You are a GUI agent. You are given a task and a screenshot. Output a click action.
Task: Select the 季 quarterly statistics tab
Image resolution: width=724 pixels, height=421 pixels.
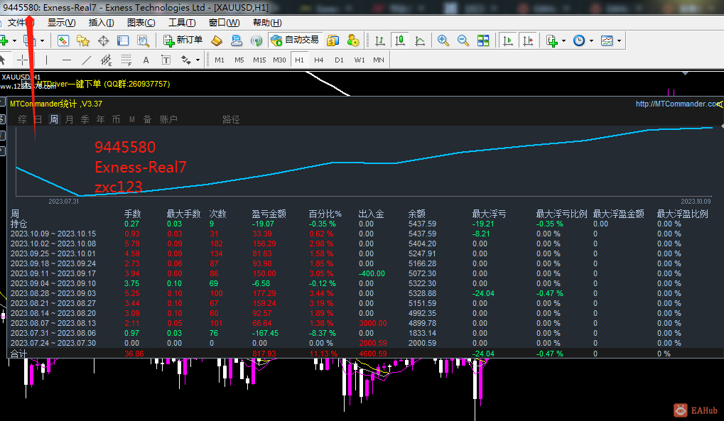(85, 119)
